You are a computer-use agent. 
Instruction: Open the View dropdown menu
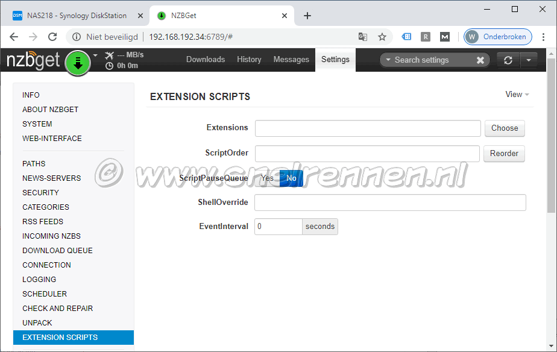[517, 94]
